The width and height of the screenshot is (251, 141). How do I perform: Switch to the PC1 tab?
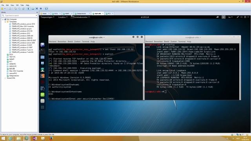[109, 14]
